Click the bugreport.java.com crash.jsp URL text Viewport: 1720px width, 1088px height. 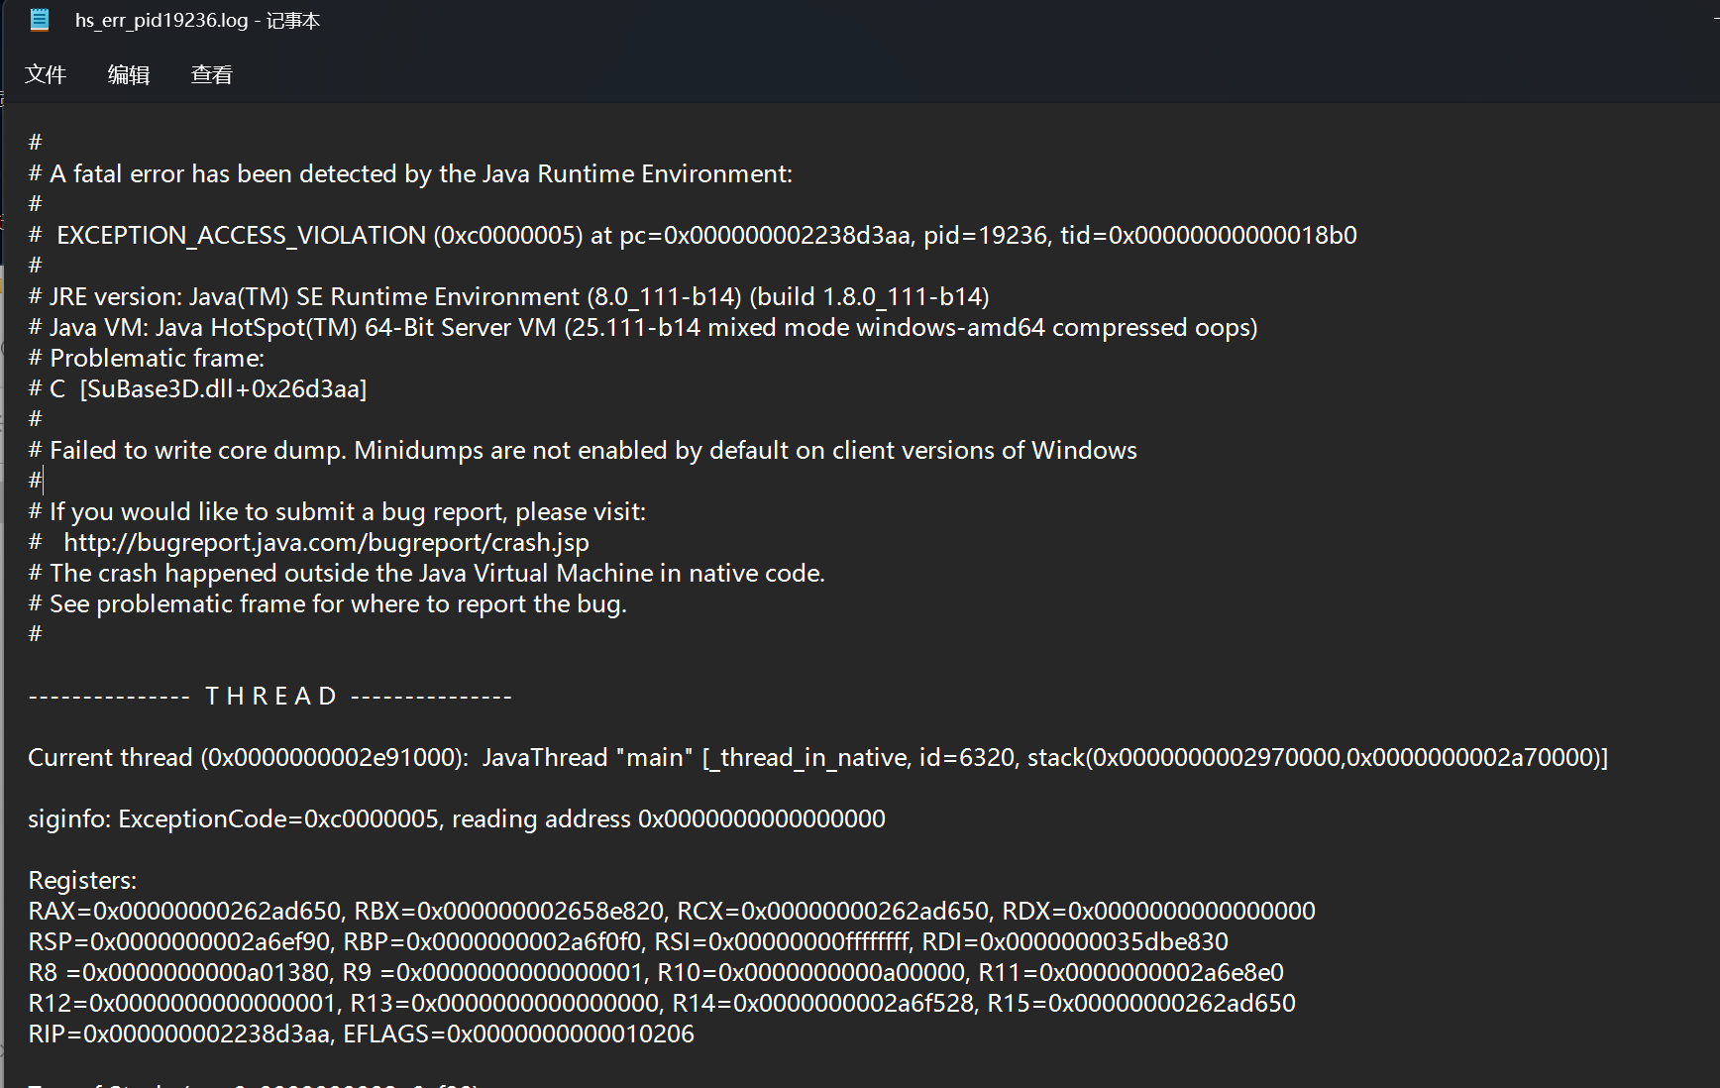(x=326, y=542)
